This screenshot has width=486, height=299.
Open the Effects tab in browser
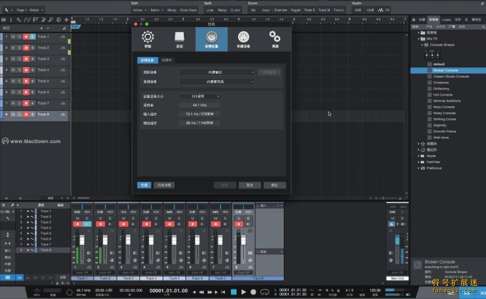(x=433, y=20)
